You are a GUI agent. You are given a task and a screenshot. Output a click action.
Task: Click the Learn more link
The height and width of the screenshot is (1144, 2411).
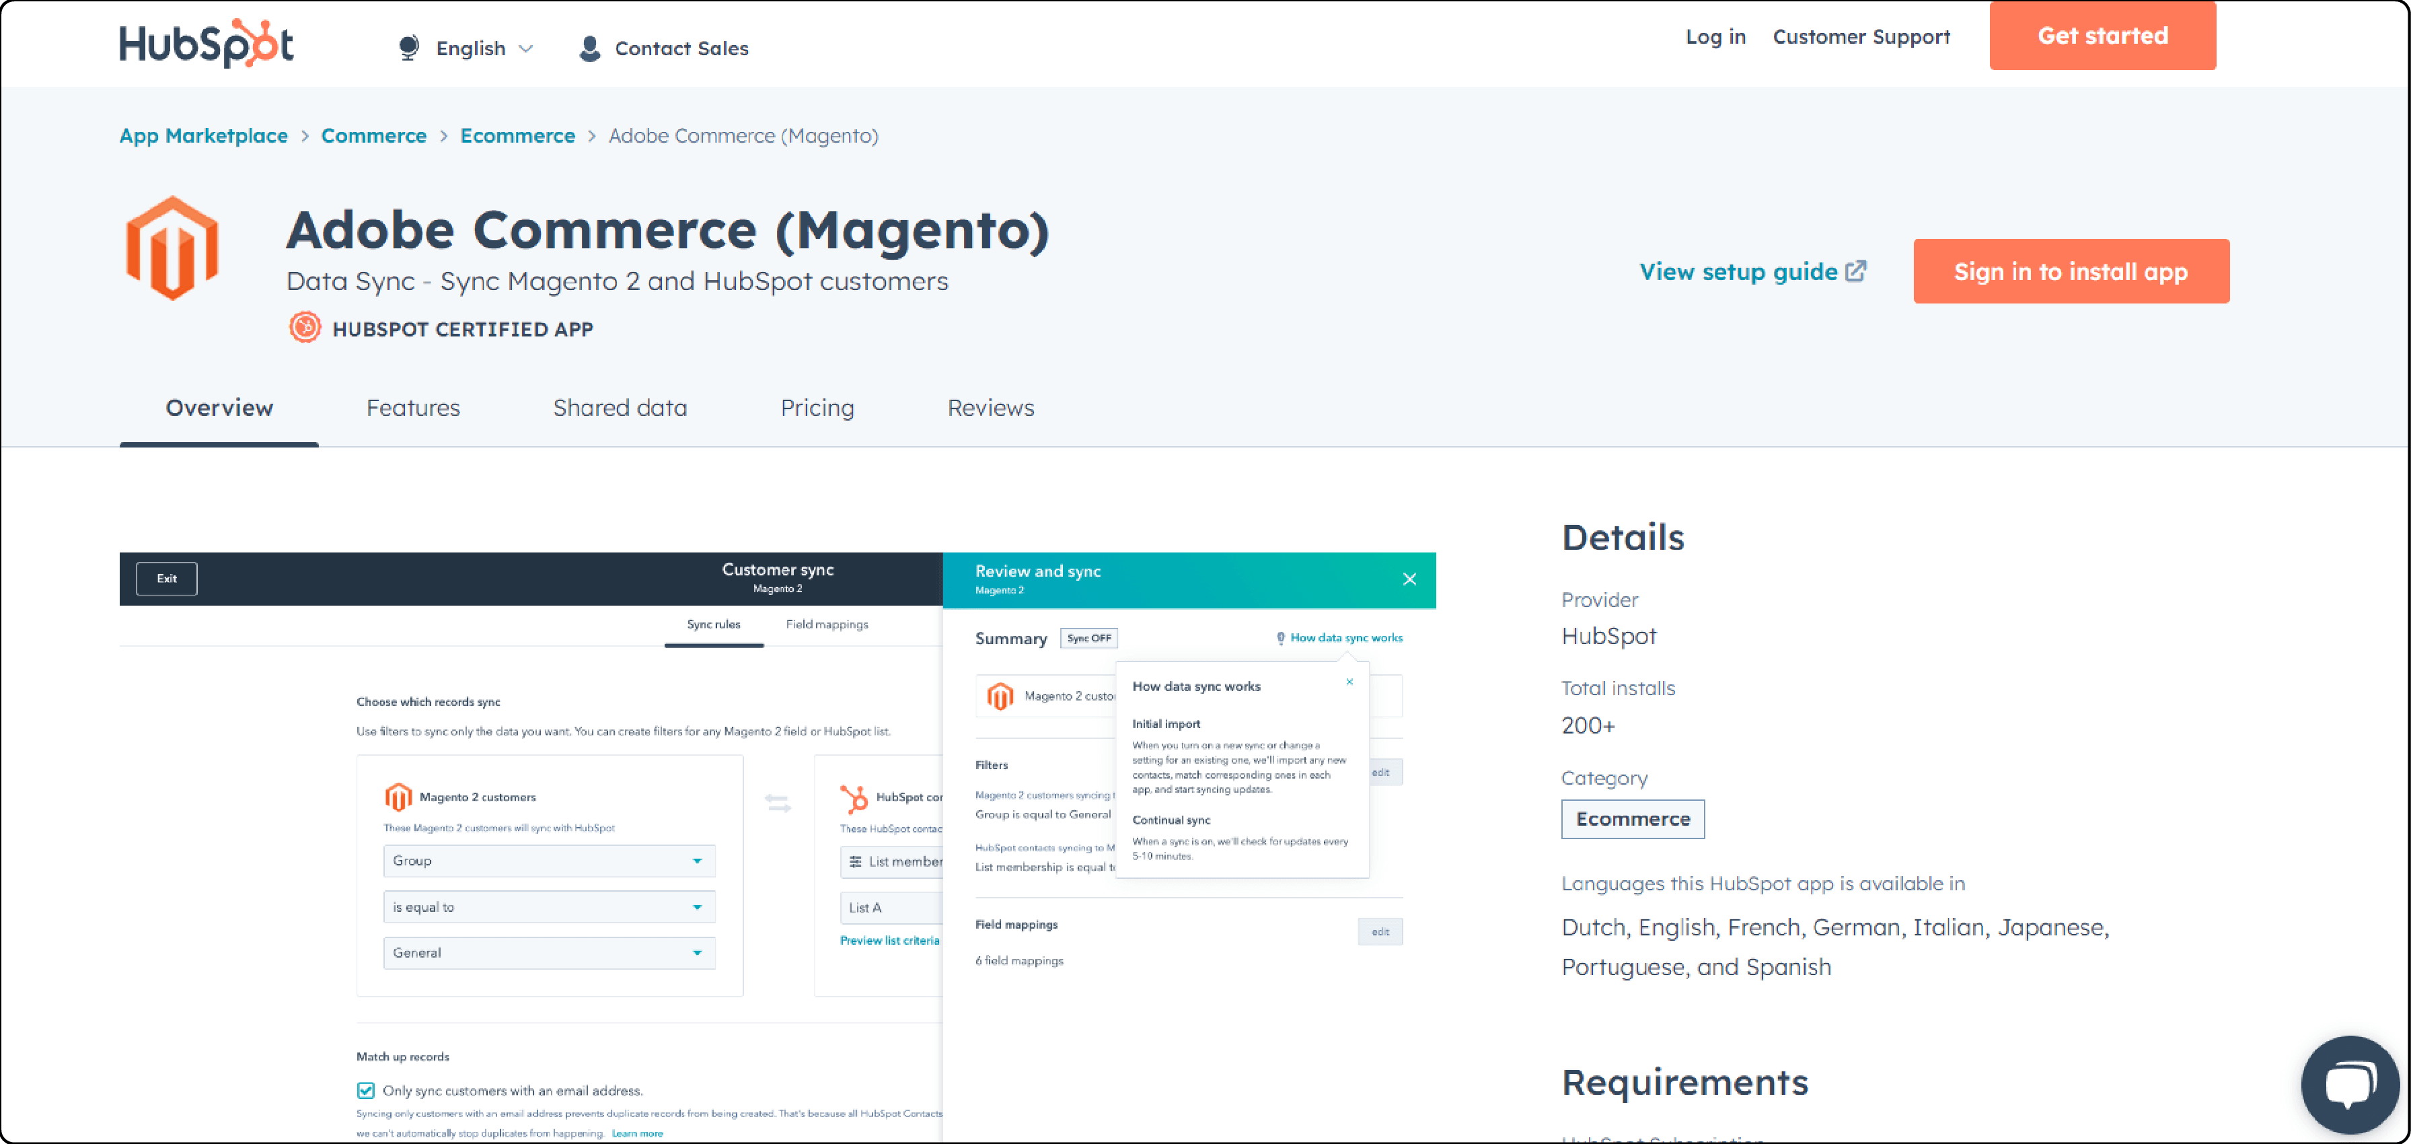pos(637,1134)
